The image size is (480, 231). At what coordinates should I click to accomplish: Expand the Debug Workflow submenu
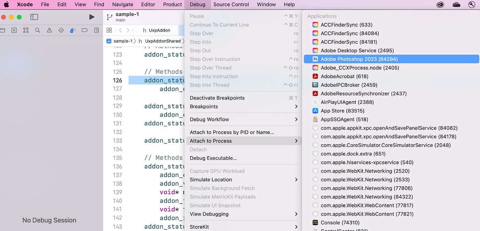(x=243, y=119)
